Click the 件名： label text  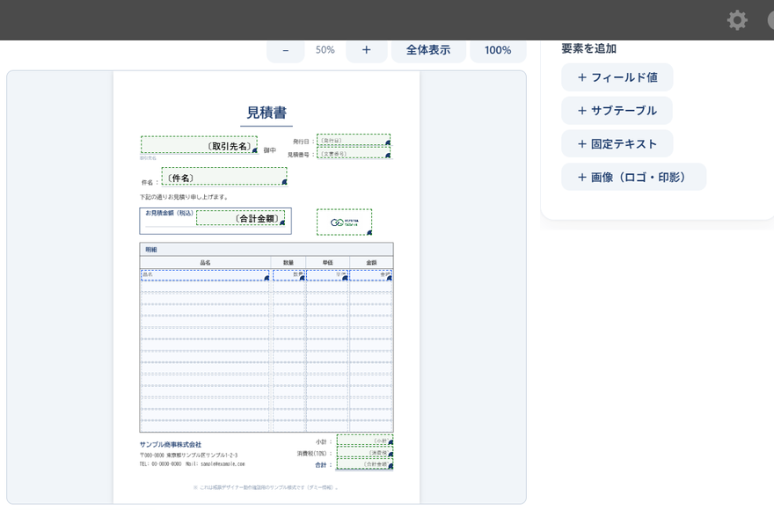[x=150, y=182]
